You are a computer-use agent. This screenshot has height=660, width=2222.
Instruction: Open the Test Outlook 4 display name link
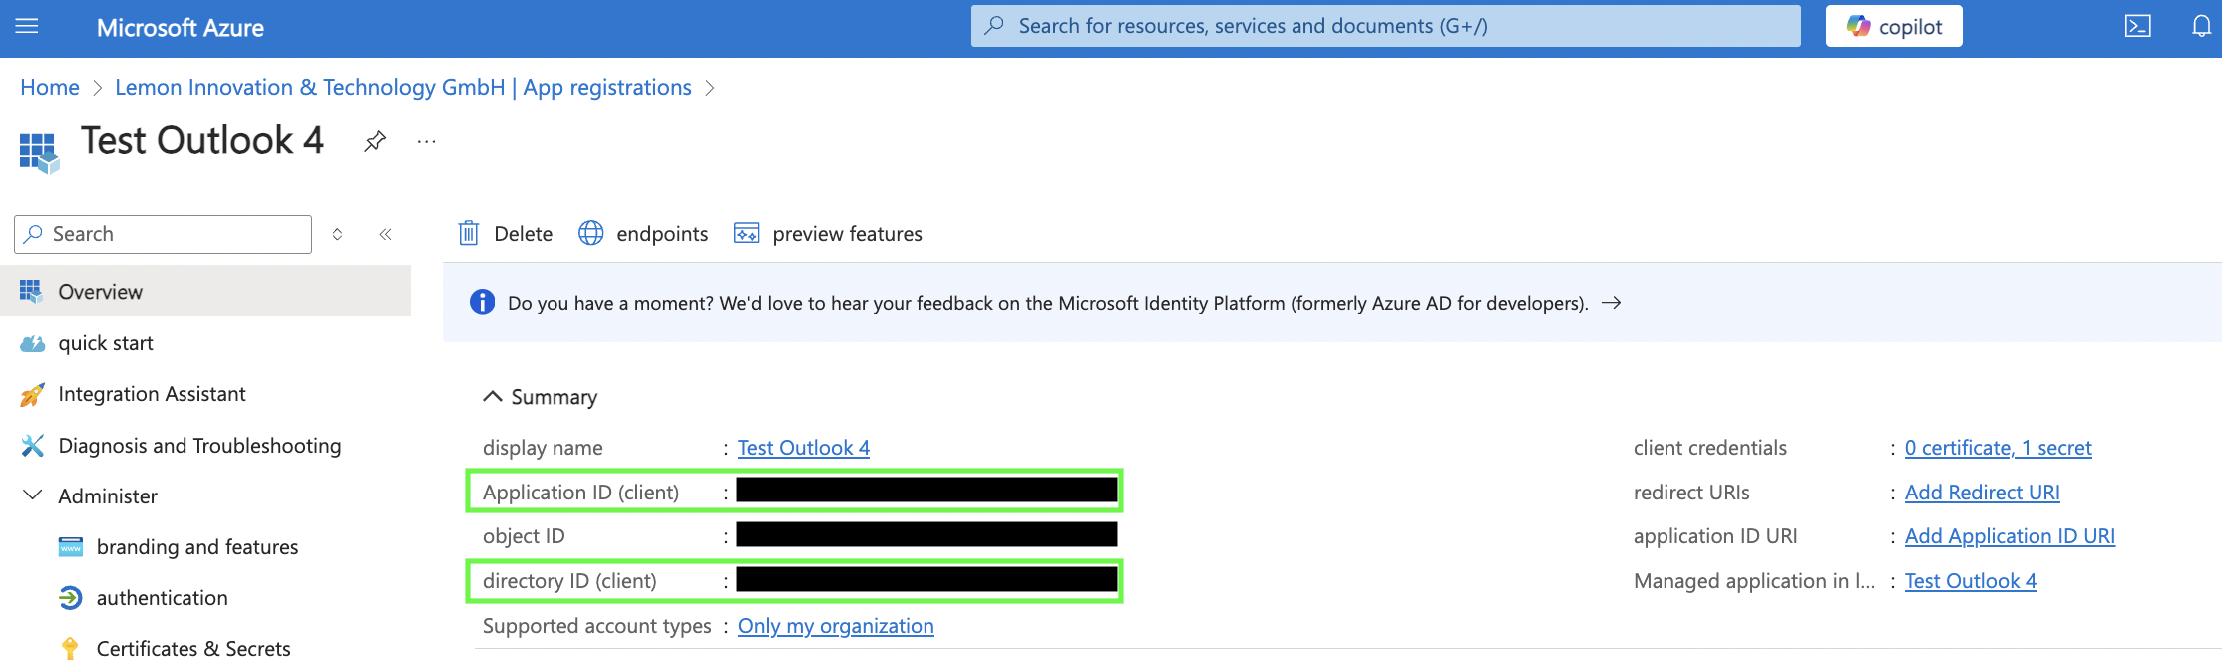point(804,448)
